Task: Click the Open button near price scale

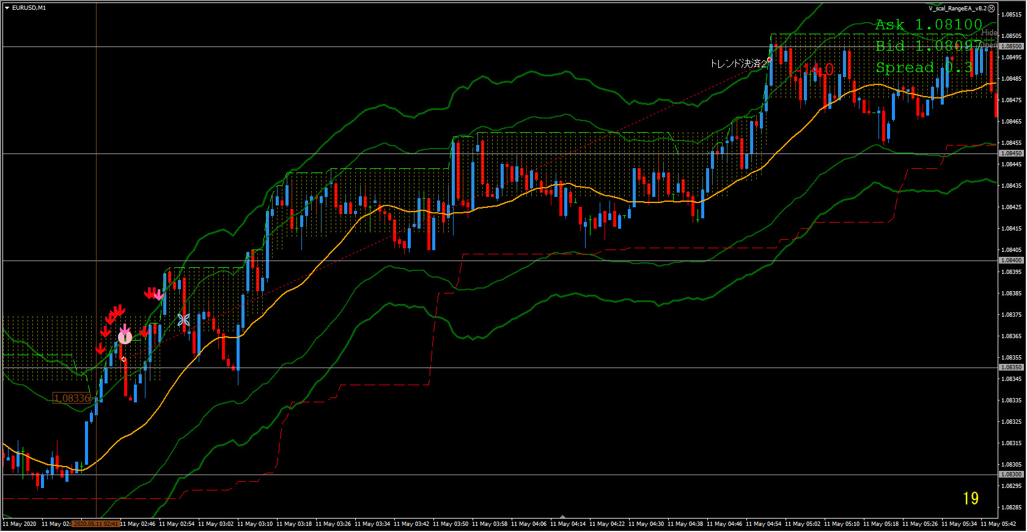Action: tap(989, 45)
